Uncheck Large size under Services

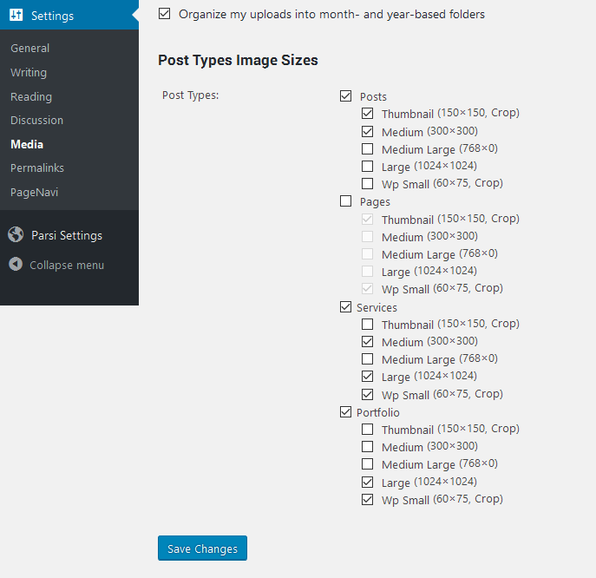[x=367, y=377]
